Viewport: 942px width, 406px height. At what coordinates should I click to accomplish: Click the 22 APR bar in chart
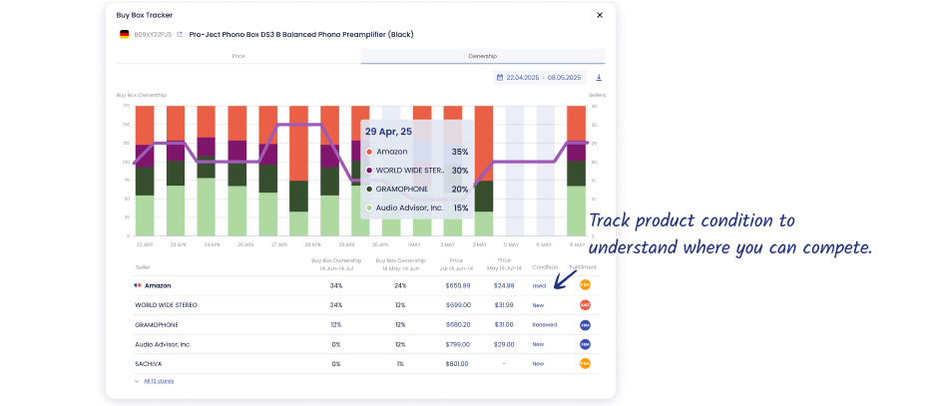[144, 171]
